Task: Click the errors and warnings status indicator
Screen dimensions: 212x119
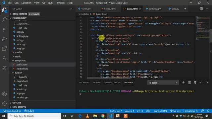Action: (x=29, y=111)
